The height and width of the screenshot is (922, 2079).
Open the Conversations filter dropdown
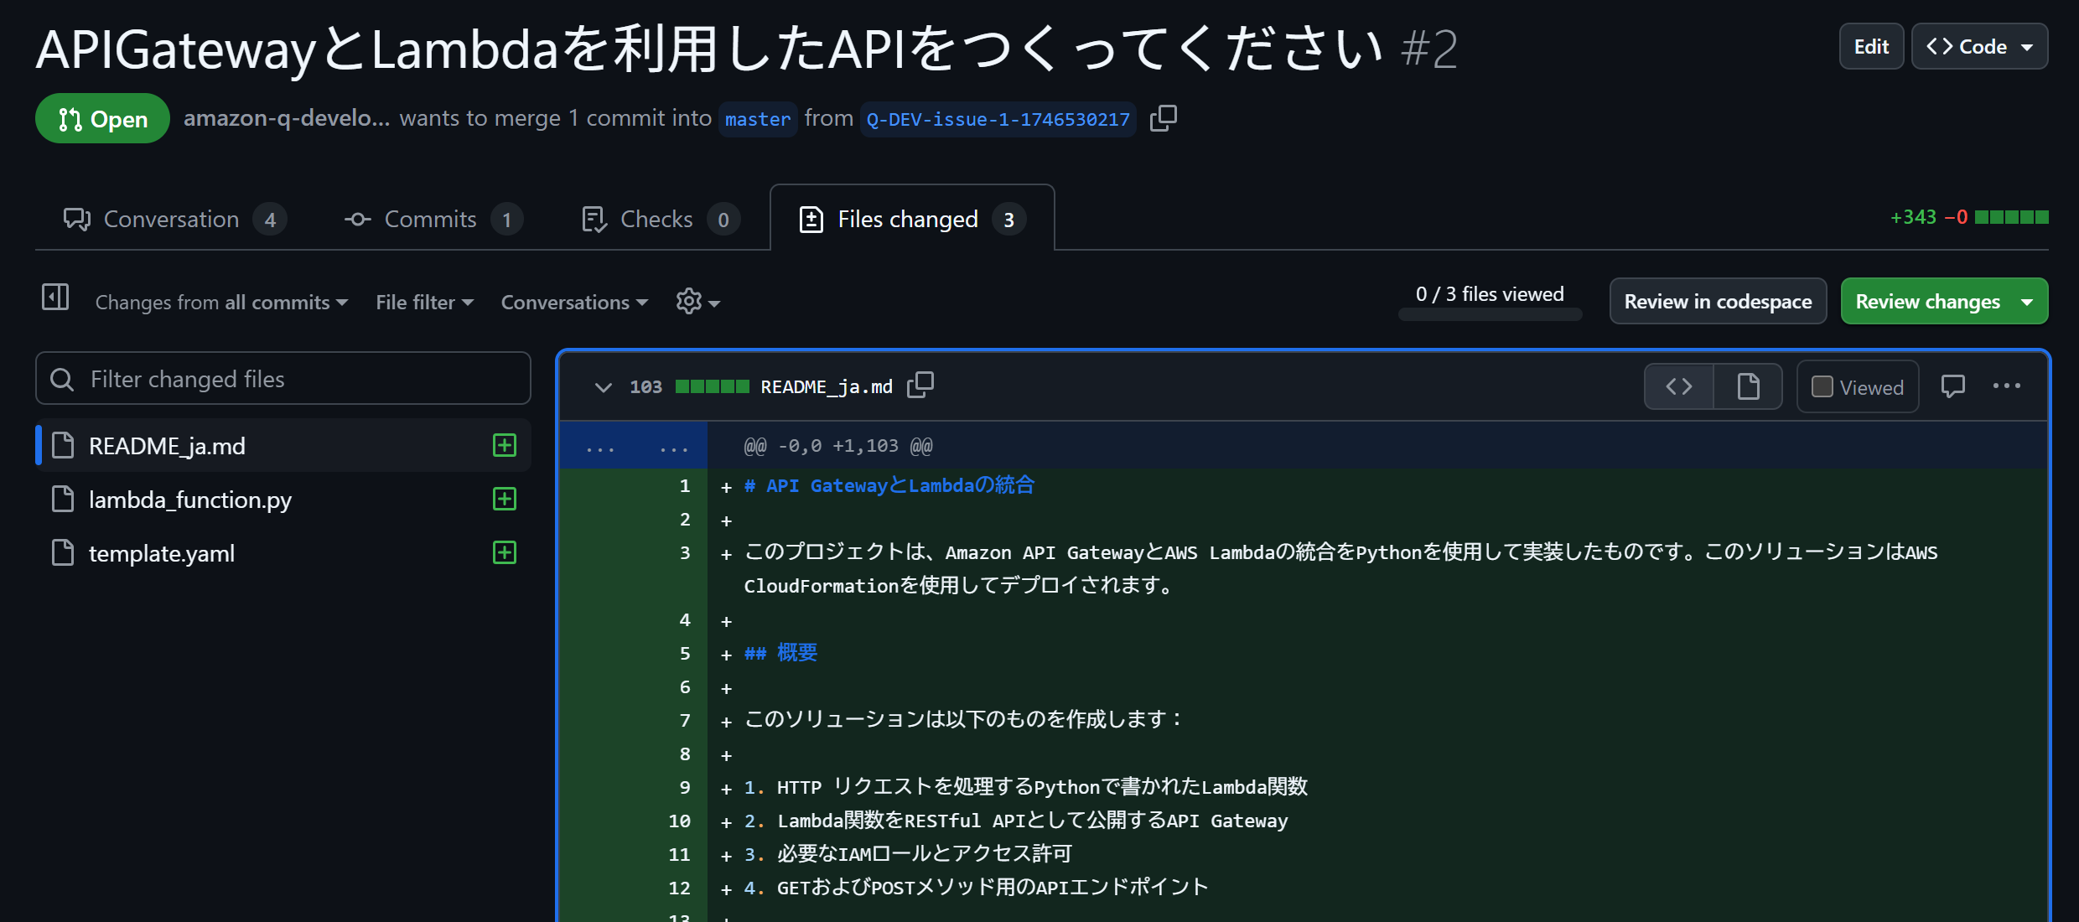(573, 302)
